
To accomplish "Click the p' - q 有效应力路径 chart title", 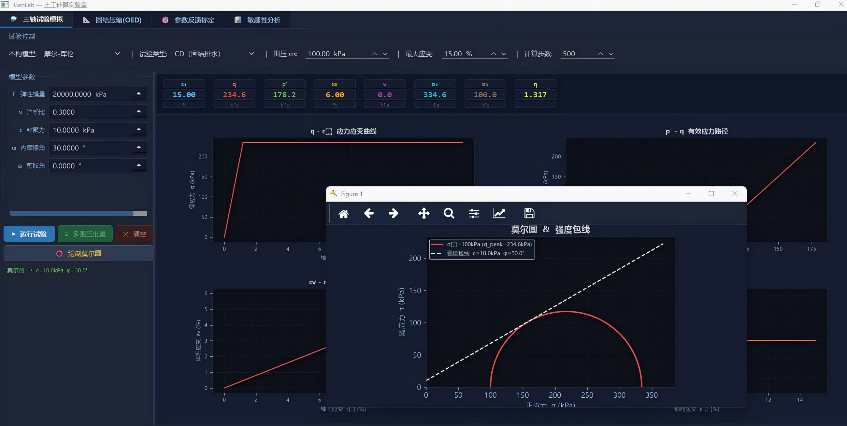I will (x=696, y=131).
